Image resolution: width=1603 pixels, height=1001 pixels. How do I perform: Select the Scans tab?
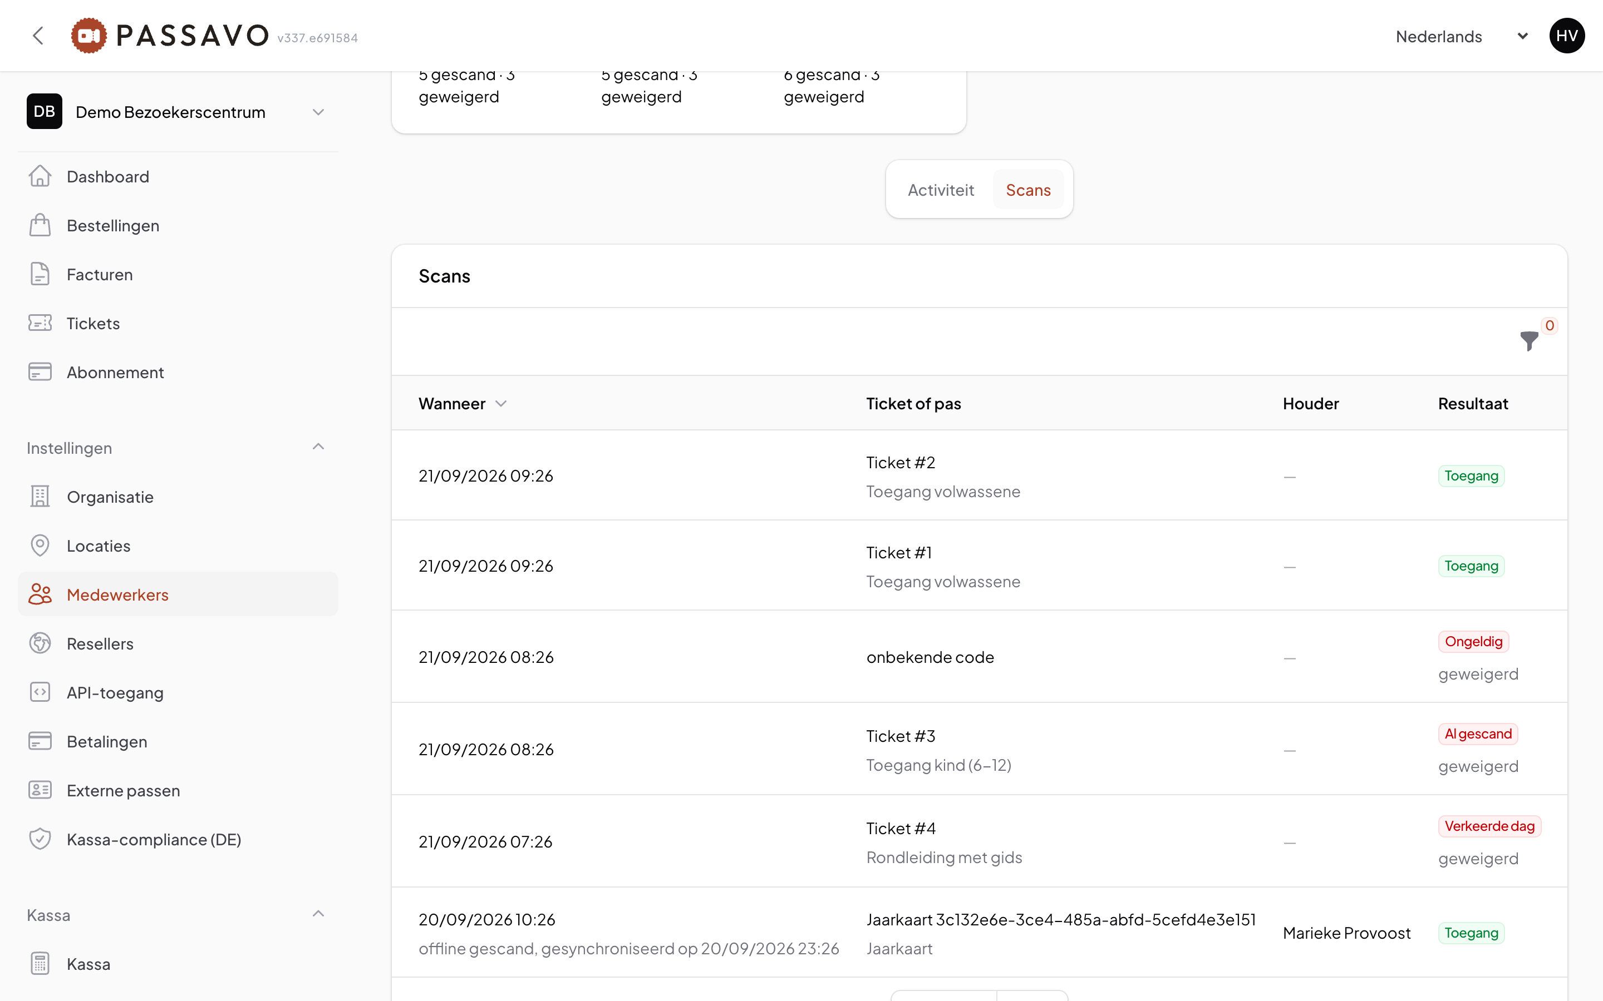1028,190
